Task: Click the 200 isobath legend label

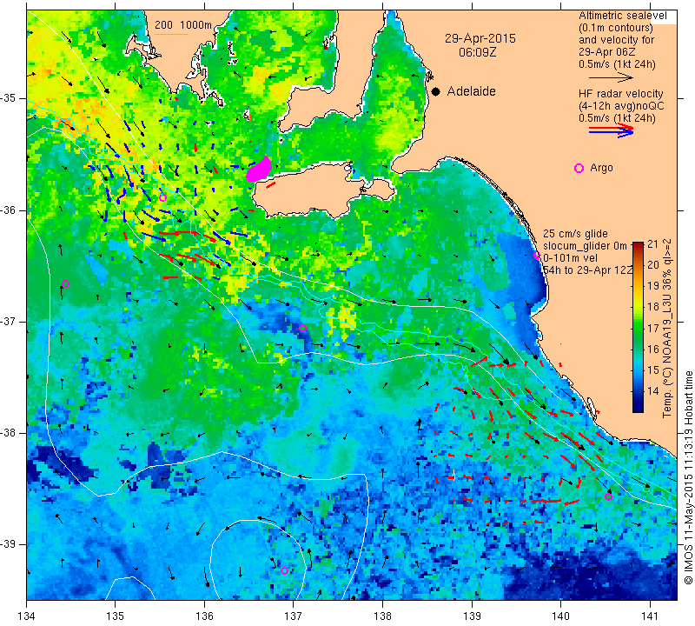Action: [163, 25]
